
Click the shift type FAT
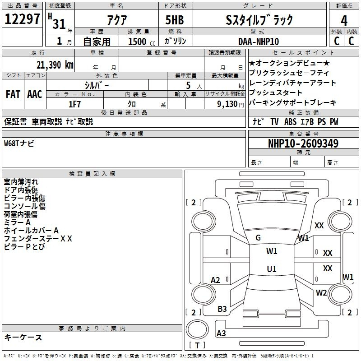13,94
